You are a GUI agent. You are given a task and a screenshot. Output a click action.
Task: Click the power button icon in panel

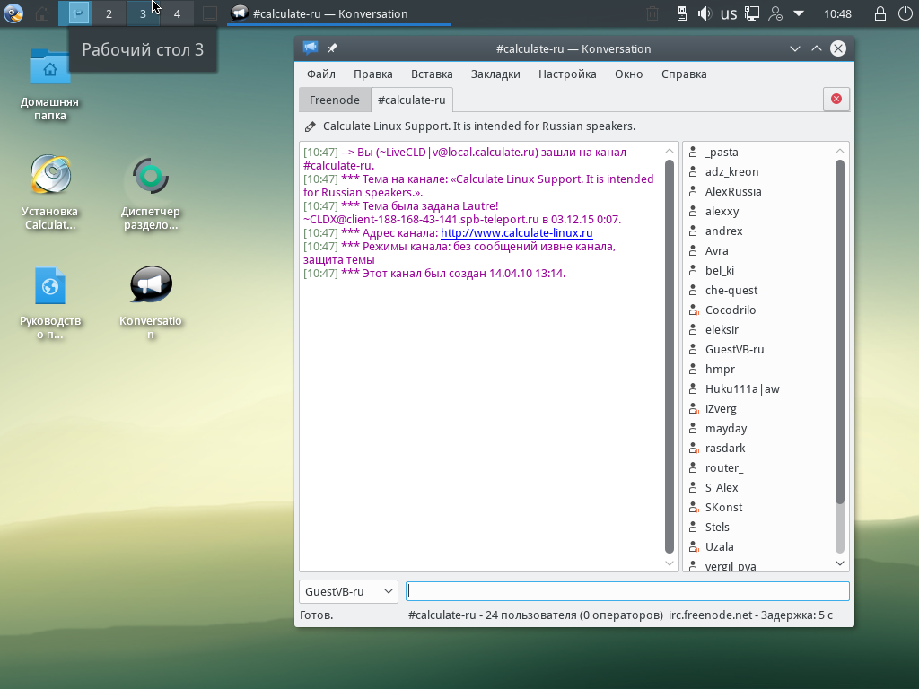pyautogui.click(x=904, y=13)
